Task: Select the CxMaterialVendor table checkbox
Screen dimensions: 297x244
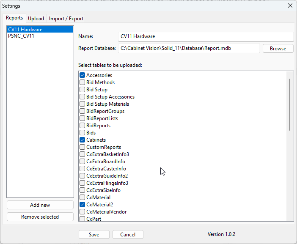Action: [82, 212]
